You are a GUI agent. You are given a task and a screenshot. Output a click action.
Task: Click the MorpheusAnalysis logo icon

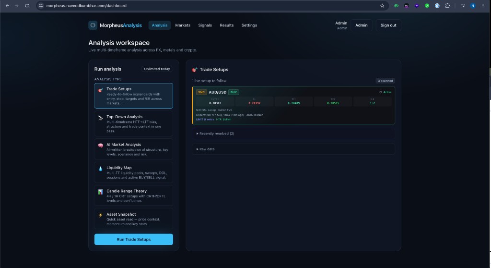point(93,25)
